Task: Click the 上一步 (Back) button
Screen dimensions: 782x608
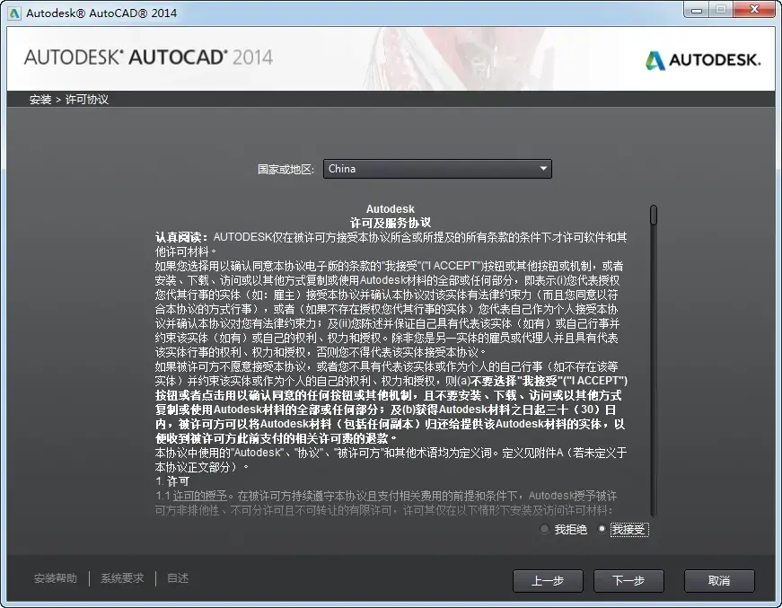Action: (x=548, y=580)
